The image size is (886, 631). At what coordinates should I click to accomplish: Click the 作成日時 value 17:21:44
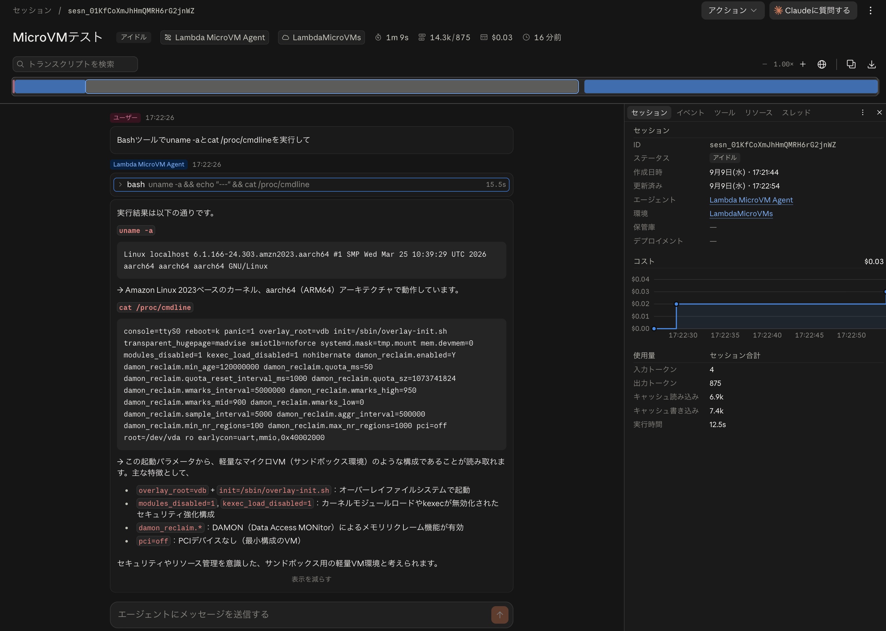744,172
